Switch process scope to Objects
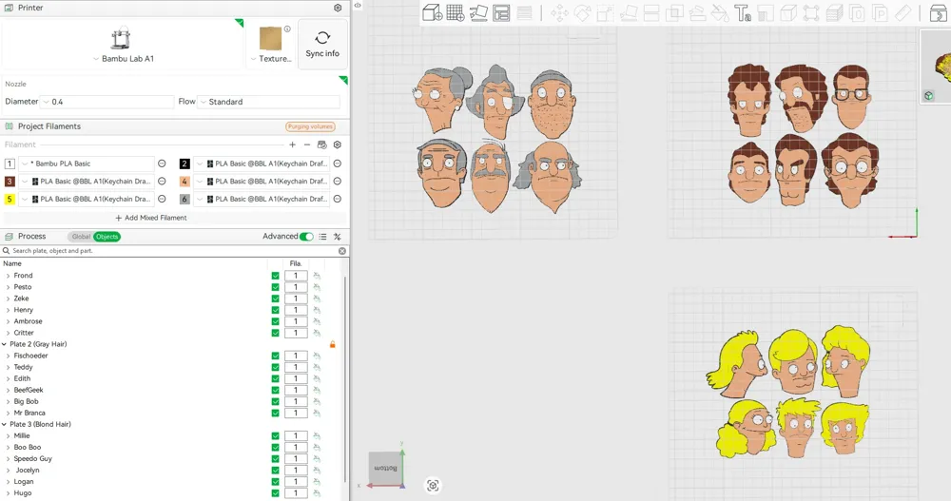 [107, 237]
